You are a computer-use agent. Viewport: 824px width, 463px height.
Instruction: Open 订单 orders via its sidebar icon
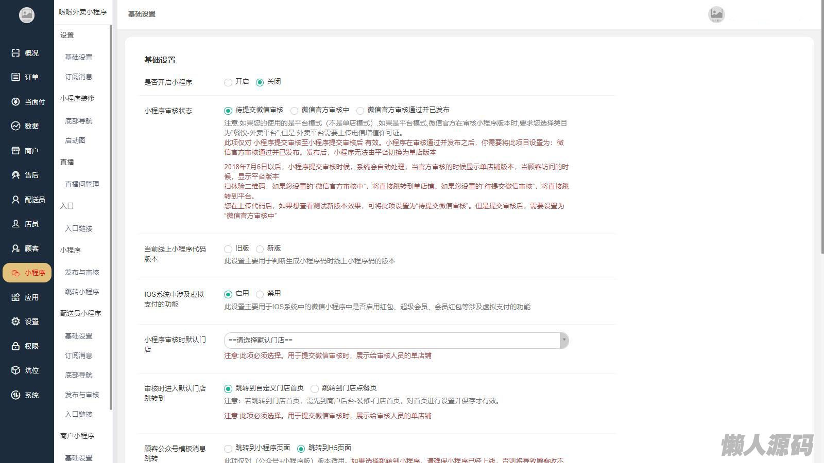(15, 77)
